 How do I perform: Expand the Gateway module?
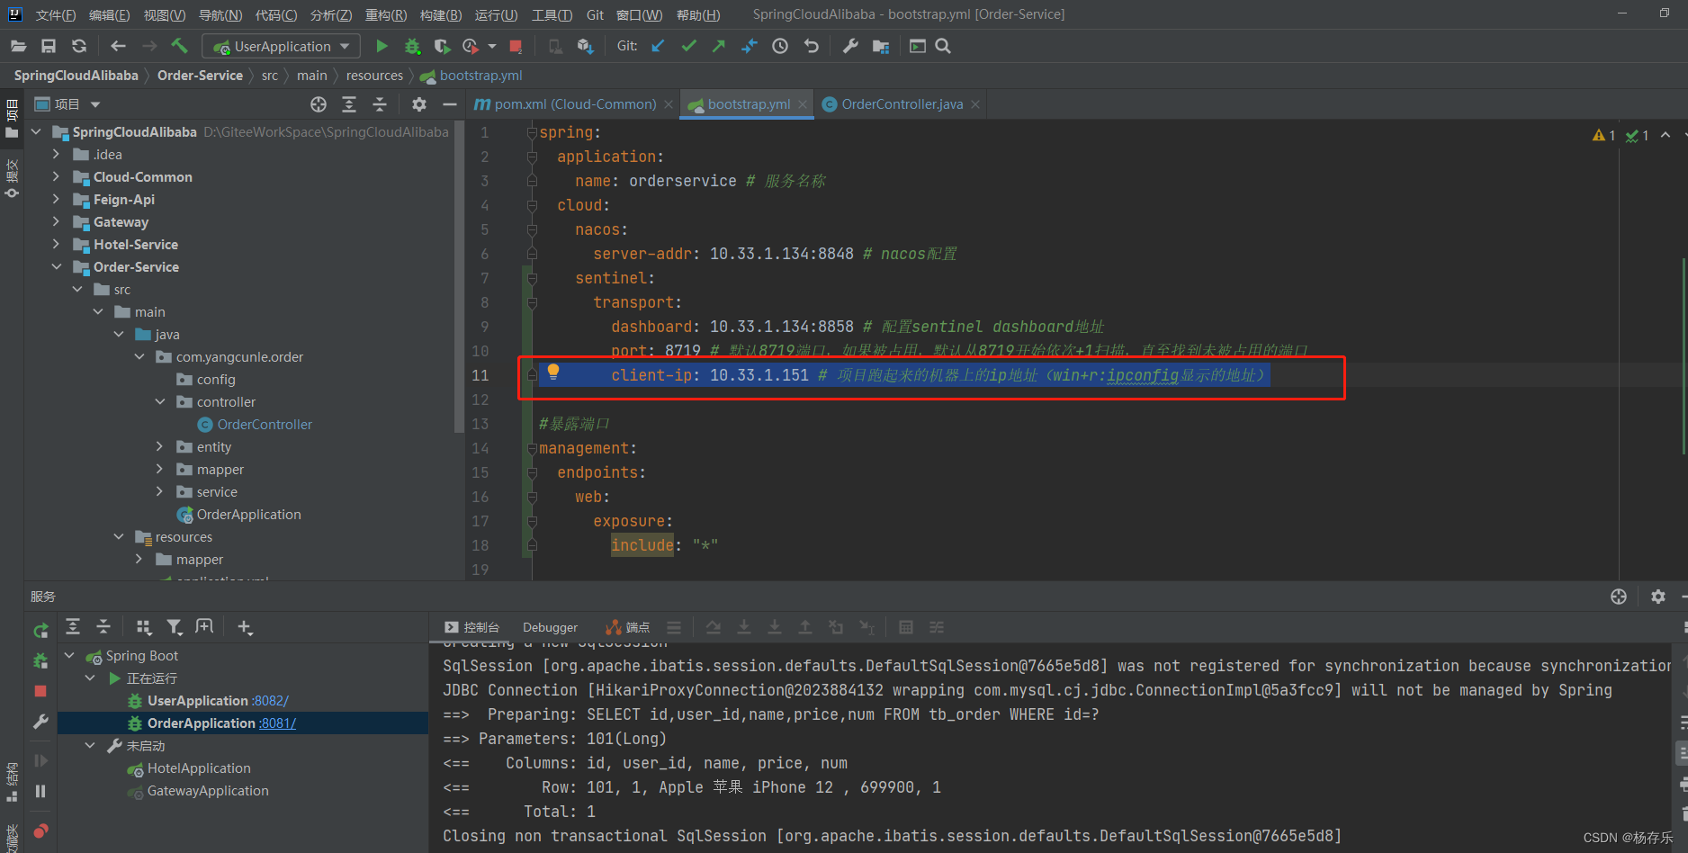[x=57, y=221]
